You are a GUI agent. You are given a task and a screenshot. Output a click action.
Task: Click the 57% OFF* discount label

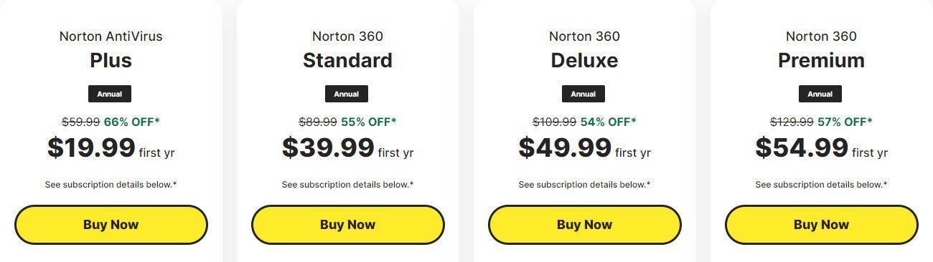tap(845, 122)
